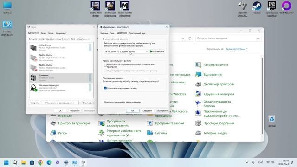Select the MStar Demo playback device
Viewport: 297px width, 167px height.
(61, 47)
